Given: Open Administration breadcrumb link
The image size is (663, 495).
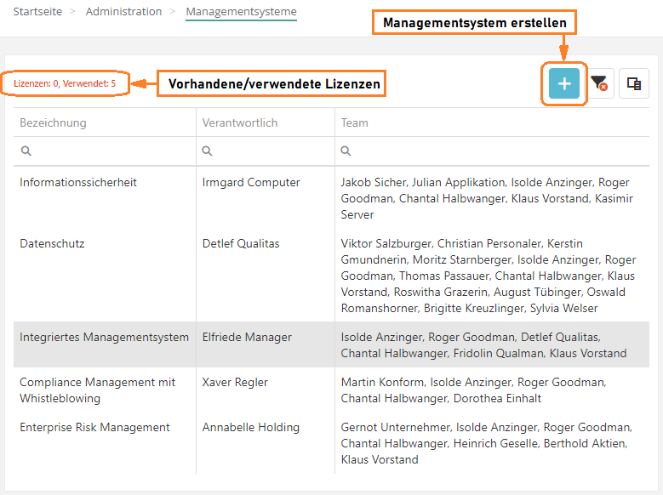Looking at the screenshot, I should point(123,12).
